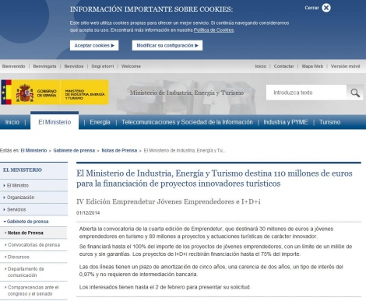Click El Ministerio breadcrumb link
The image size is (366, 301).
click(x=33, y=150)
